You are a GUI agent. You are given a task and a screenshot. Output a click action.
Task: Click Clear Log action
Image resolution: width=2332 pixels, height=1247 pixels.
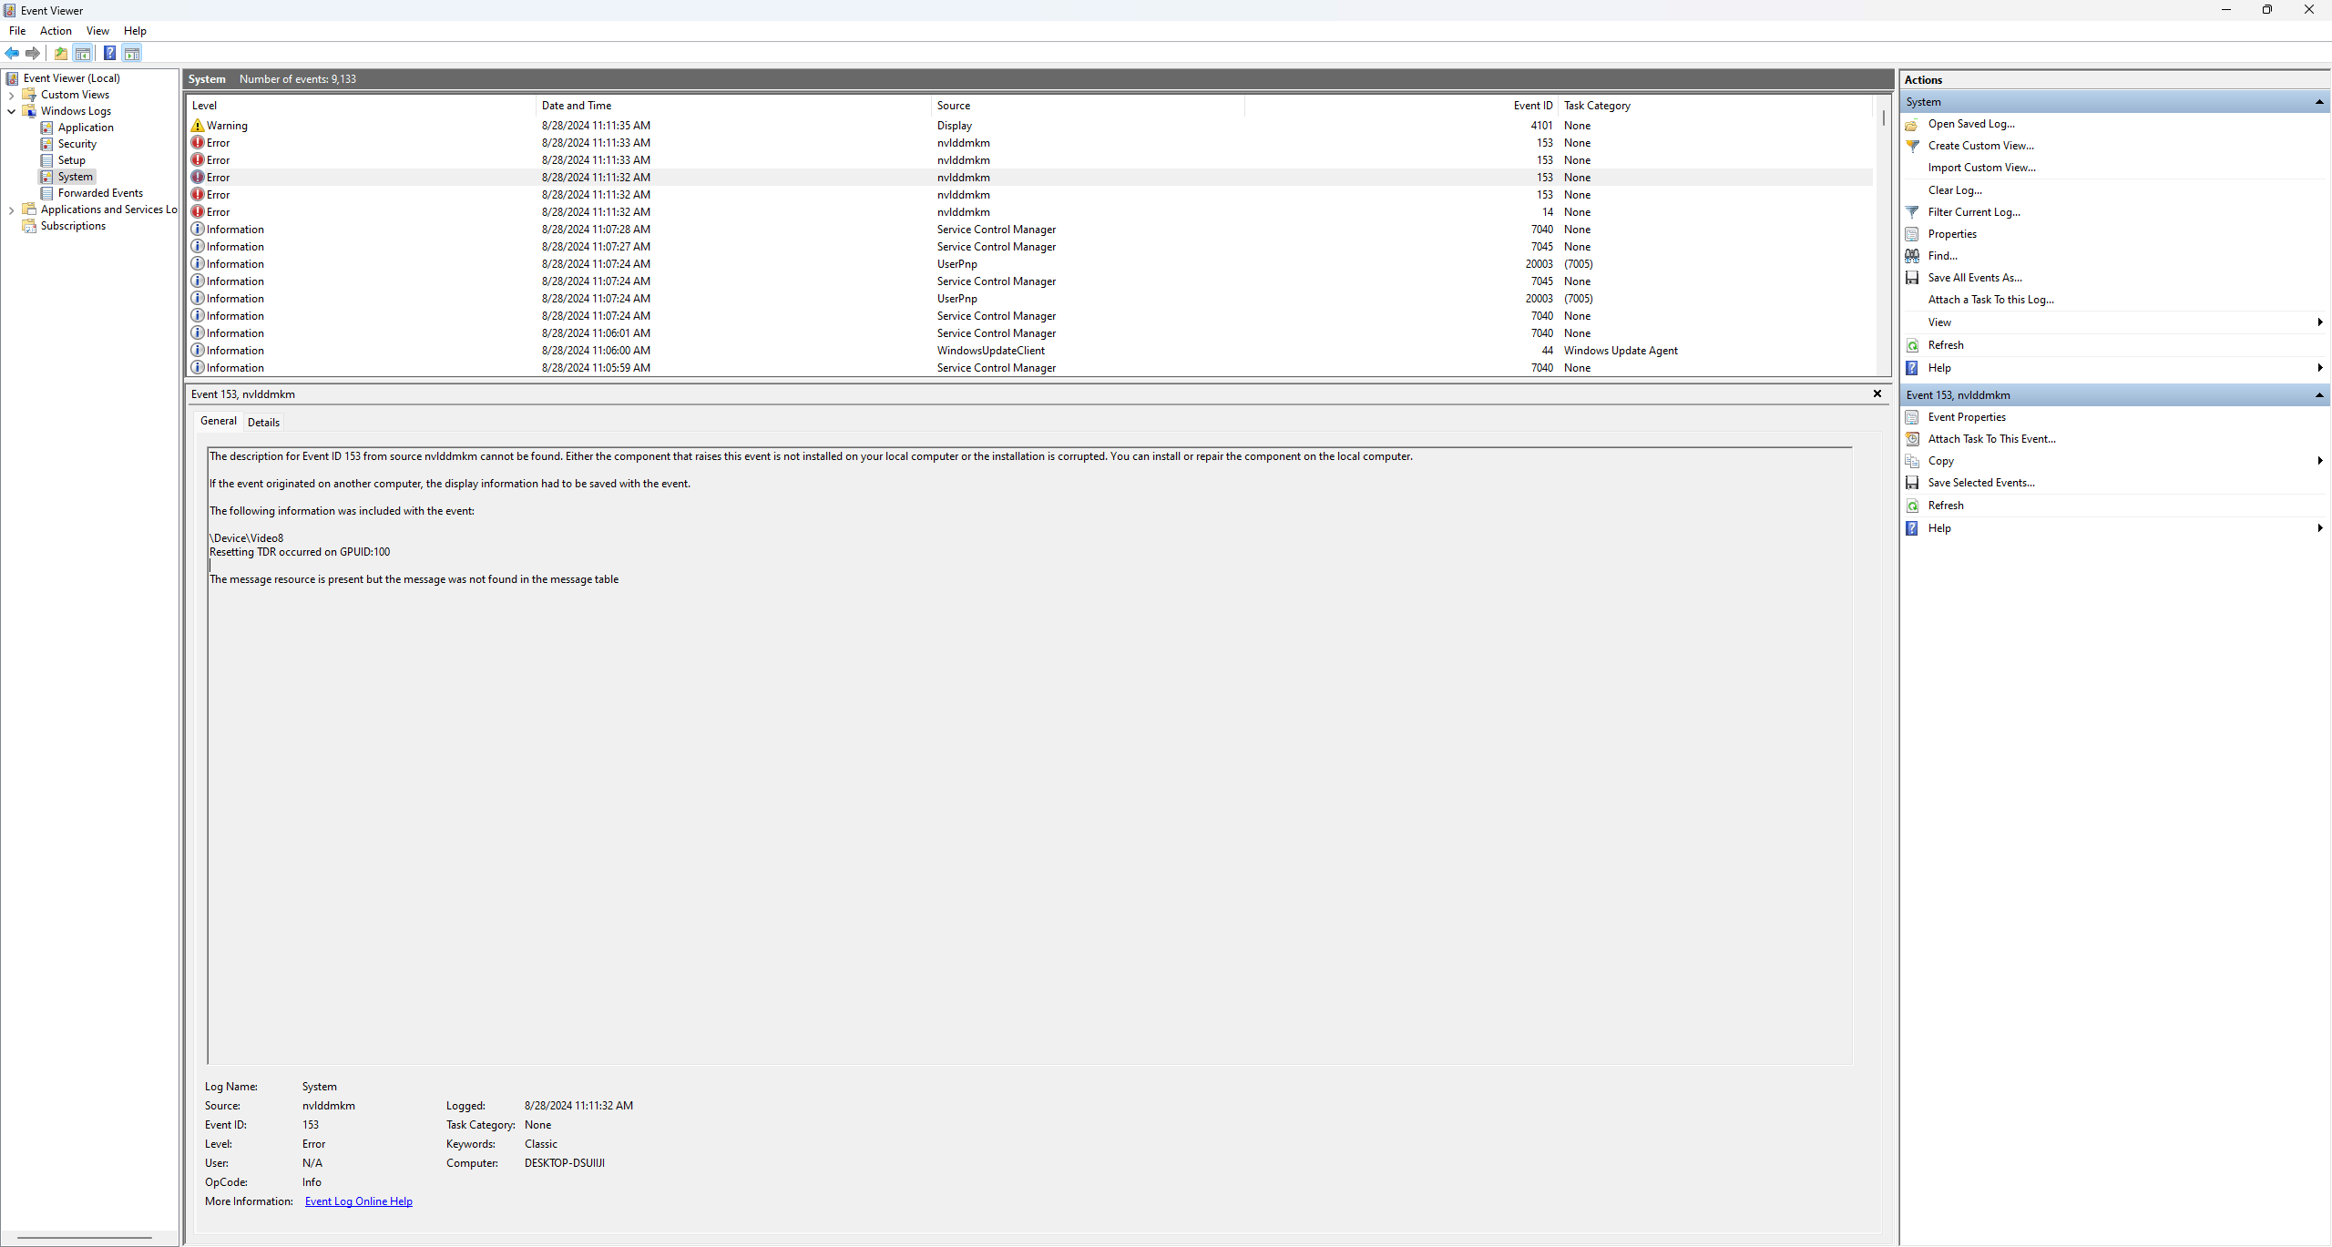1954,190
